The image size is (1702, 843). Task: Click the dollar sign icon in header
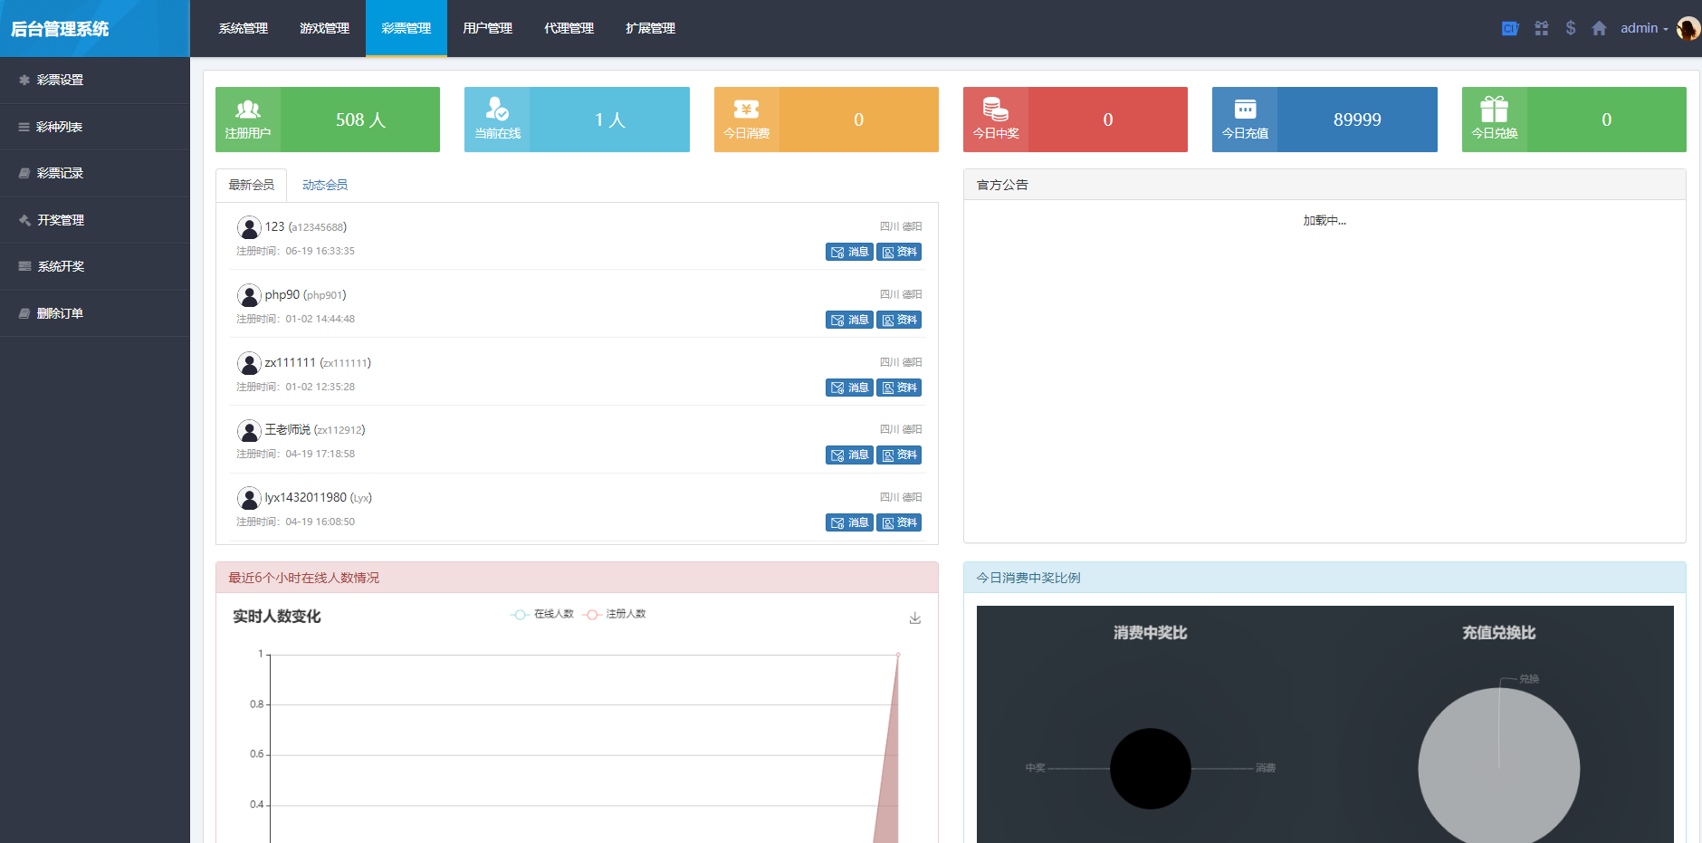(1571, 28)
